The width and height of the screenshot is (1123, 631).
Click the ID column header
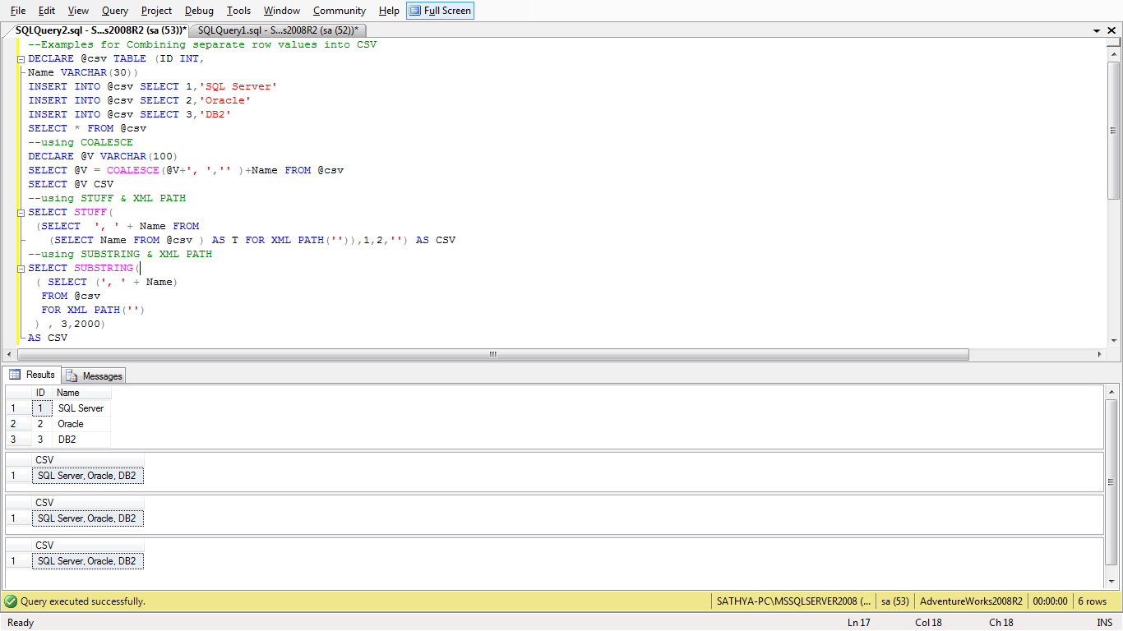[40, 393]
